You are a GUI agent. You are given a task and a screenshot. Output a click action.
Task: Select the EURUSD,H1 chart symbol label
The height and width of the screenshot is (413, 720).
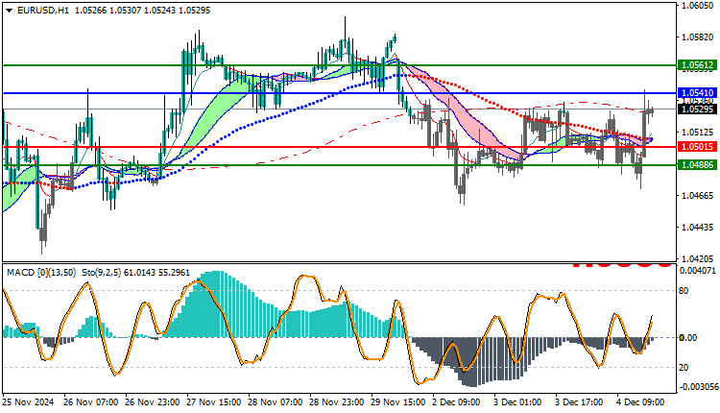[x=42, y=11]
